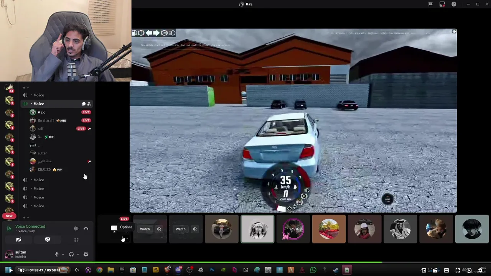The width and height of the screenshot is (491, 276).
Task: Click the red-dot icon beside the inbox flag
Action: [x=442, y=4]
